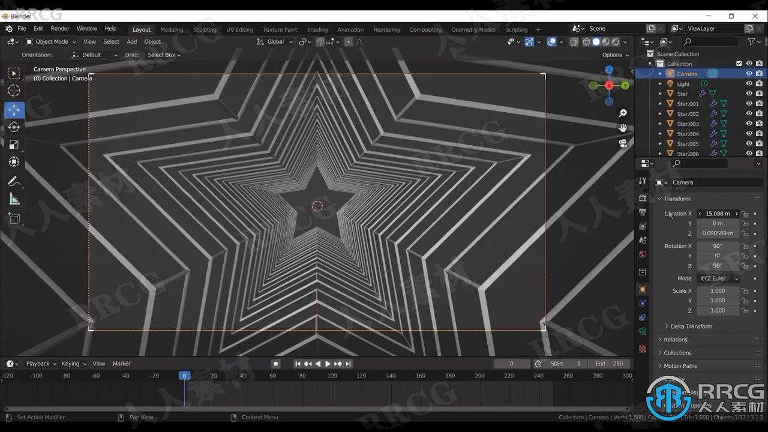
Task: Open the Add menu in viewport header
Action: coord(131,42)
